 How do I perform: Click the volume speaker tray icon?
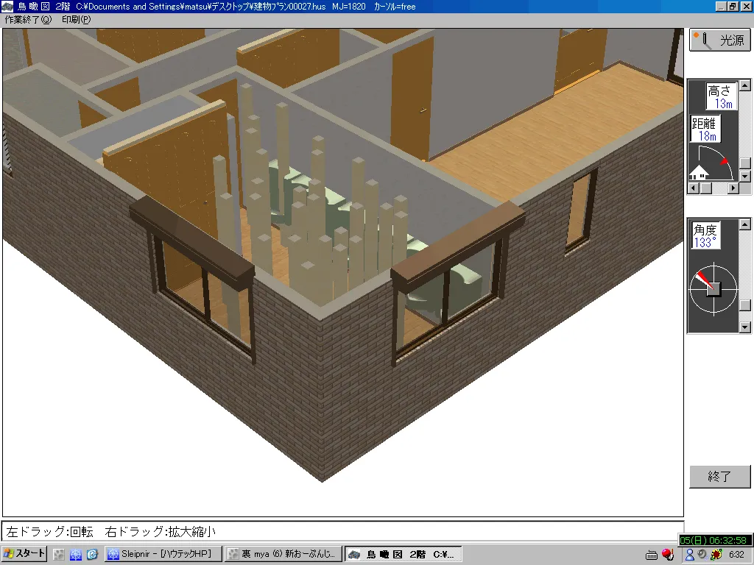click(702, 555)
